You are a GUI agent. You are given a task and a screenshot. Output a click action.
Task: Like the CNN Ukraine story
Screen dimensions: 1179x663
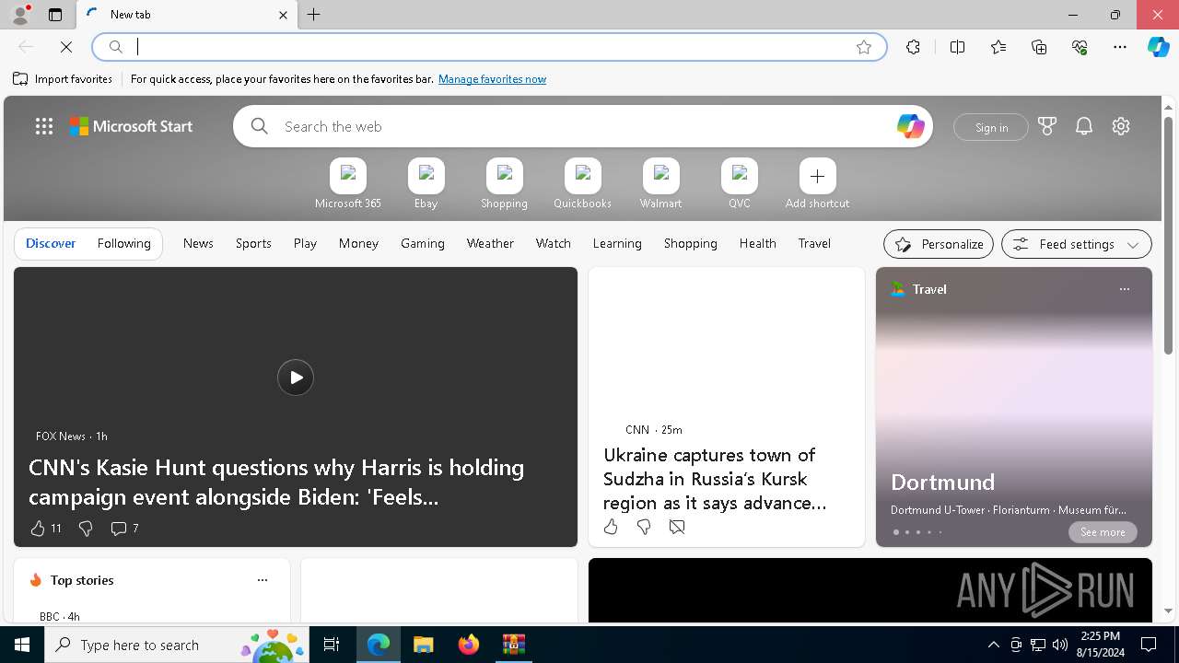[611, 527]
